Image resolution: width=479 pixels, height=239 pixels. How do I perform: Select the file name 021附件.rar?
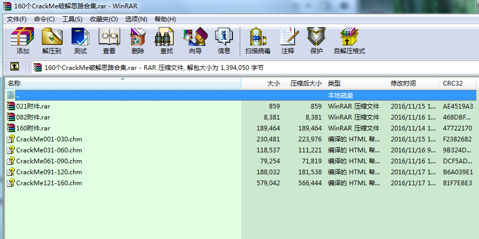coord(33,106)
